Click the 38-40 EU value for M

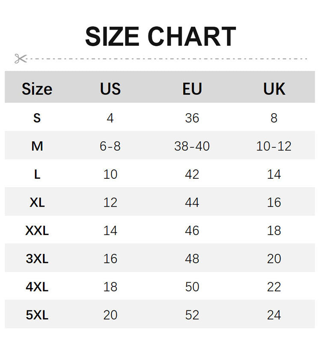pos(192,146)
